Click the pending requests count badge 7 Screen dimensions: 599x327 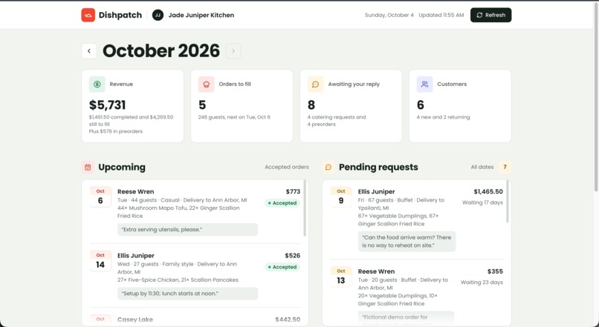tap(505, 168)
